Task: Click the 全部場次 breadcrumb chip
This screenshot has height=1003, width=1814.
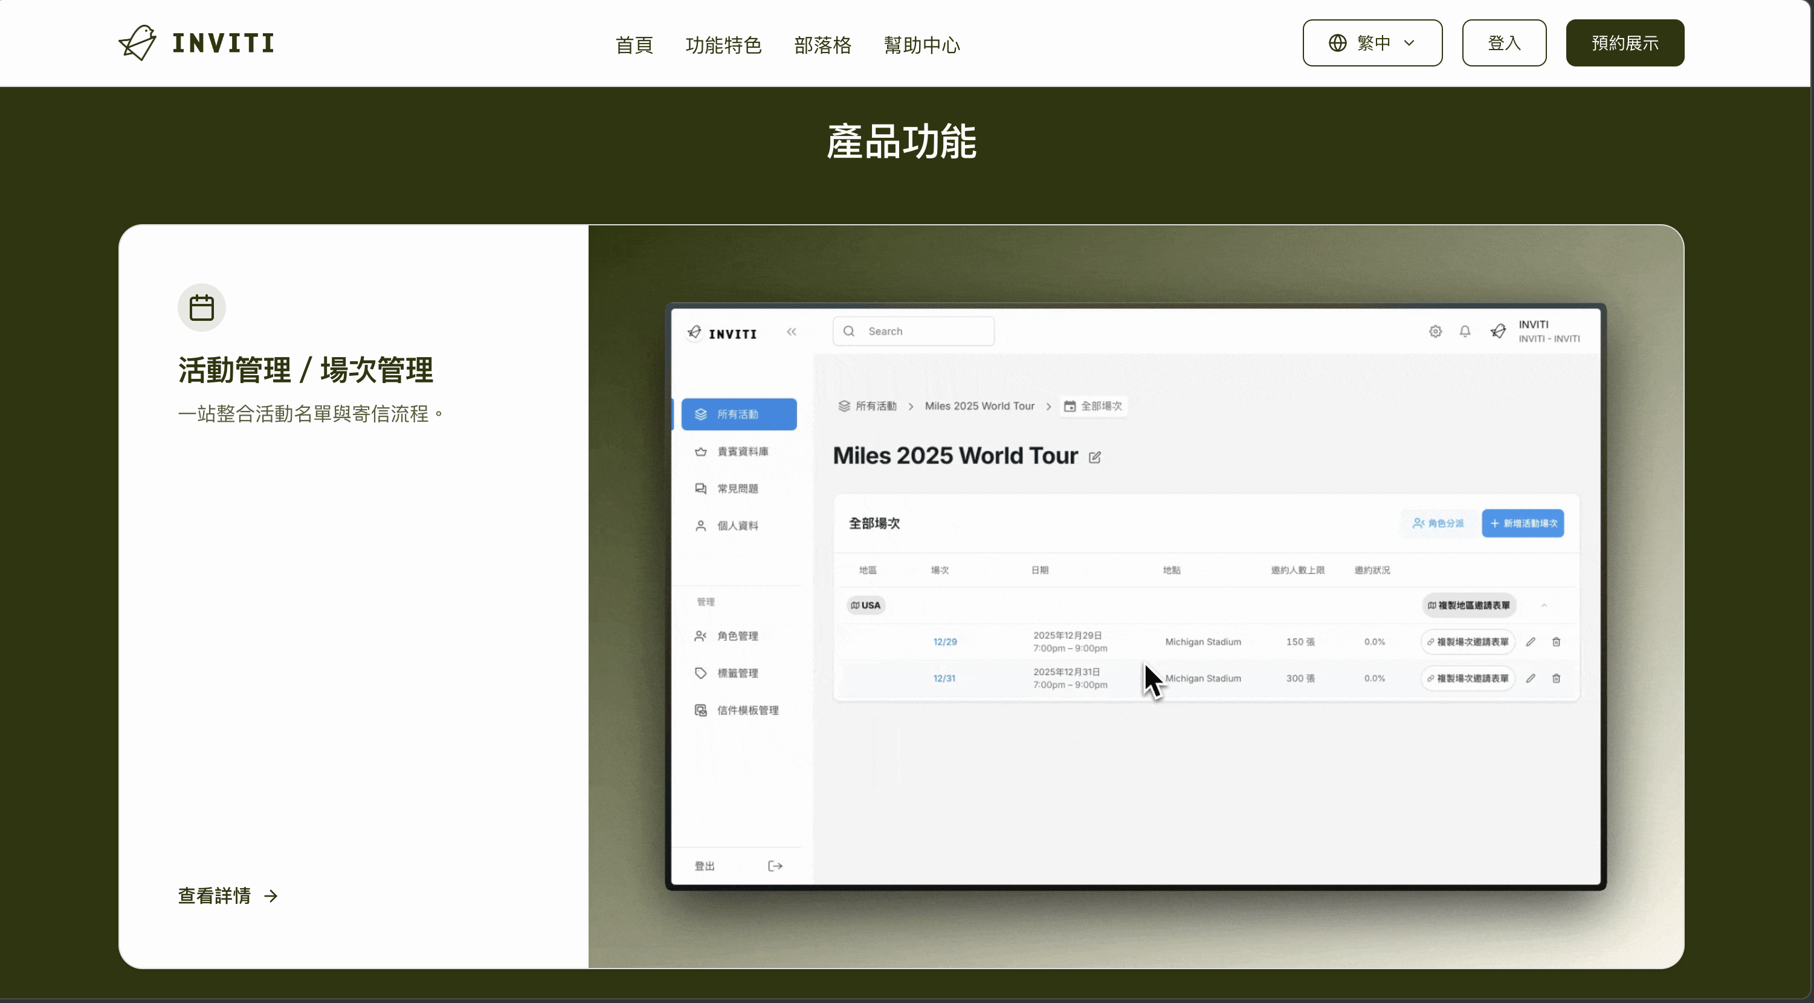Action: (x=1094, y=405)
